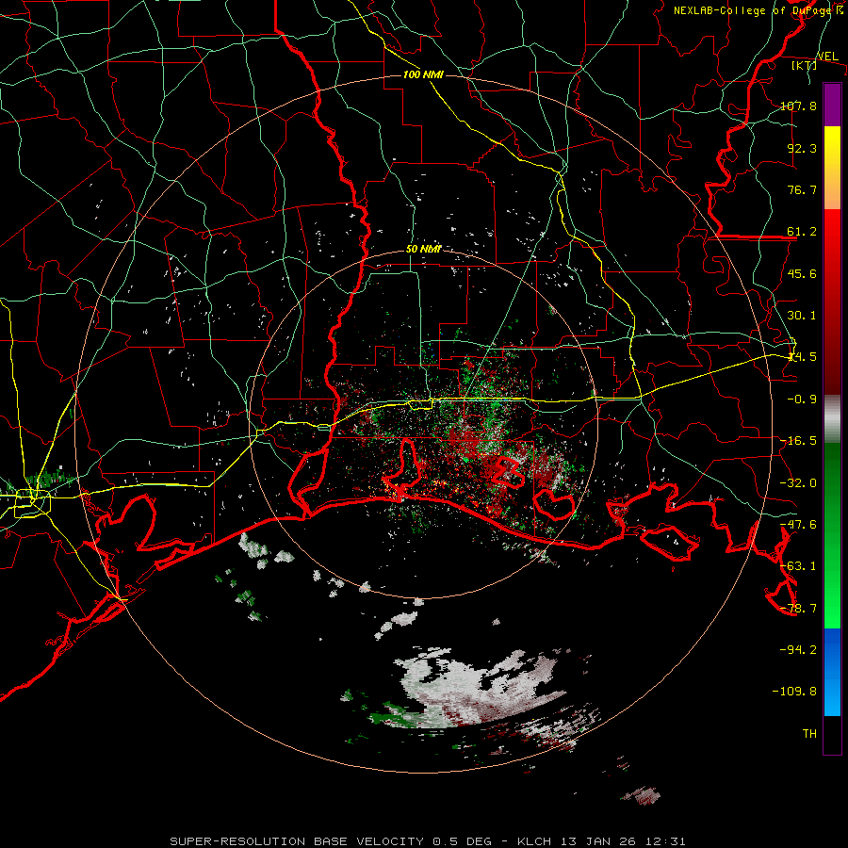
Task: Select the -32.0 scale value
Action: pos(798,482)
